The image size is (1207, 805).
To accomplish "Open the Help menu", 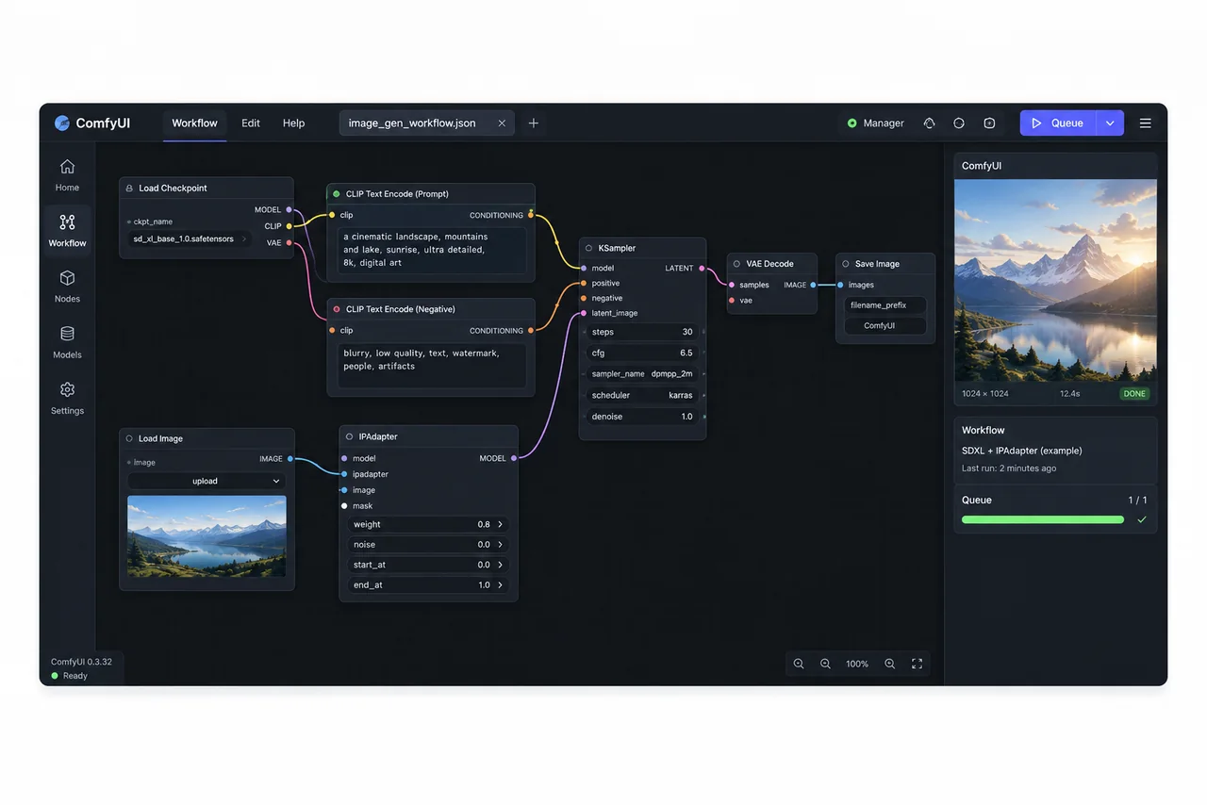I will coord(293,123).
